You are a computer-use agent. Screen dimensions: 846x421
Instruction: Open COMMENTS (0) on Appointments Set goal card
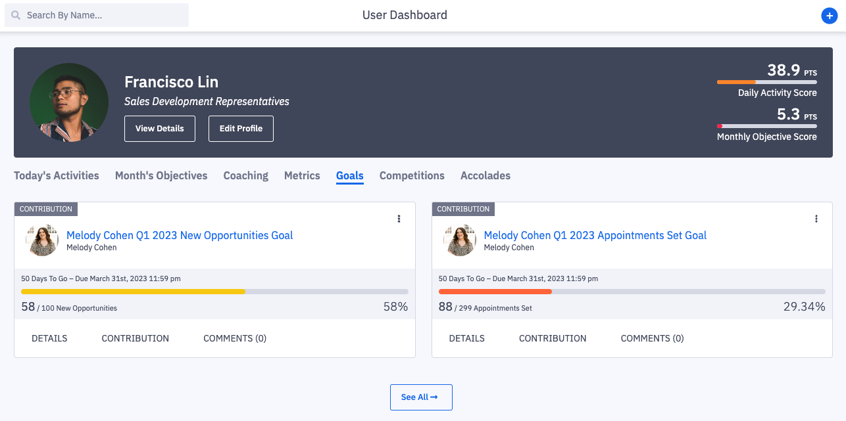[x=653, y=338]
